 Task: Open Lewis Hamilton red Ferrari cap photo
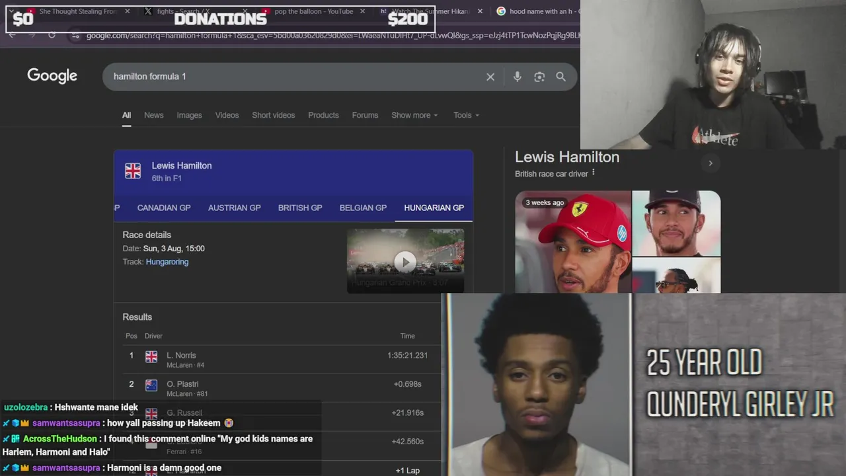click(x=572, y=241)
